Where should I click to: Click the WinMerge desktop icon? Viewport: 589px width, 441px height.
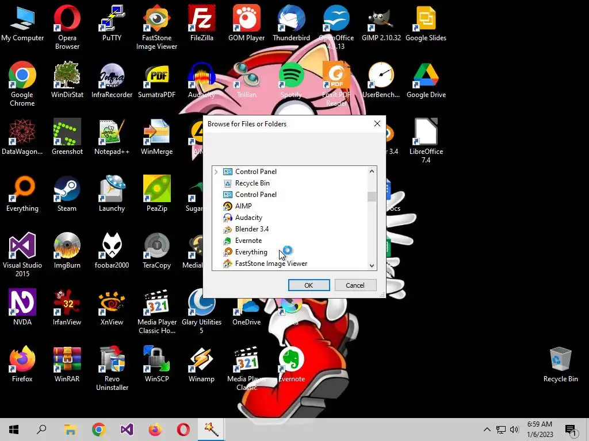click(x=156, y=137)
